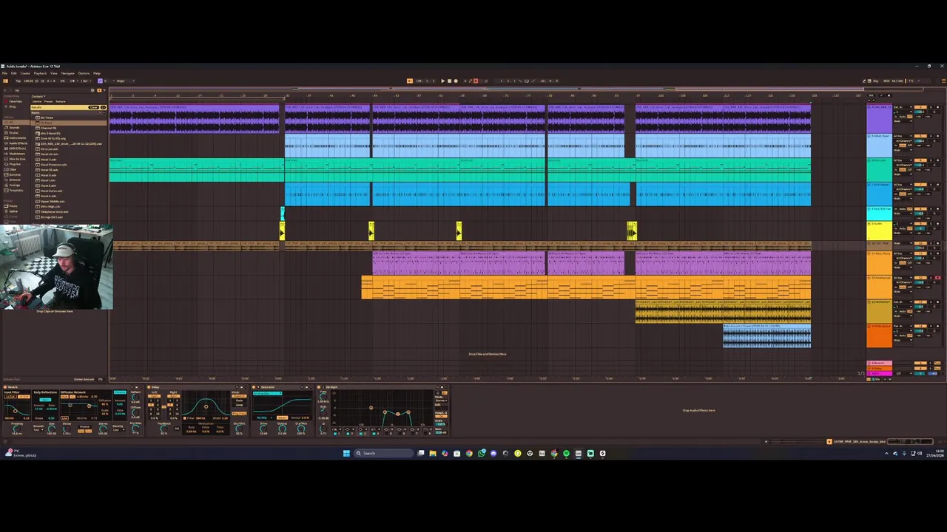Open the Grooves browser category
The height and width of the screenshot is (532, 947).
pyautogui.click(x=13, y=180)
